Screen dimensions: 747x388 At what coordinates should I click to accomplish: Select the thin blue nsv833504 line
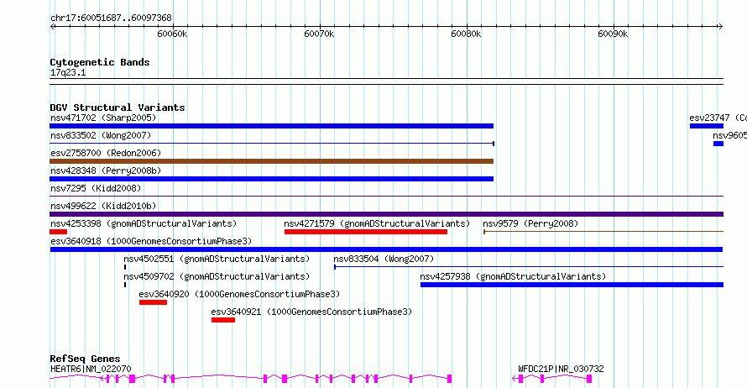529,267
